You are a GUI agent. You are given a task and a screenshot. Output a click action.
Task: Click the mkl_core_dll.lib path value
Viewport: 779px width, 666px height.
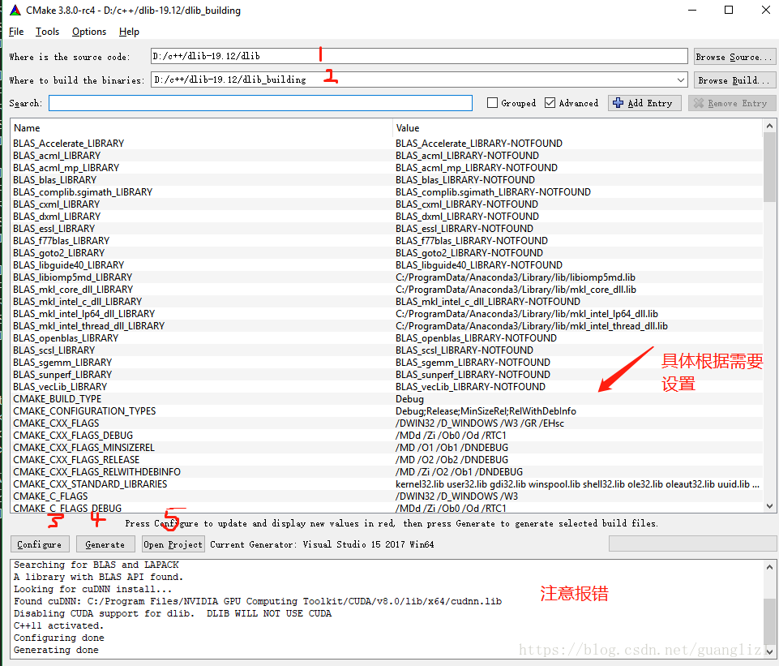pyautogui.click(x=516, y=290)
